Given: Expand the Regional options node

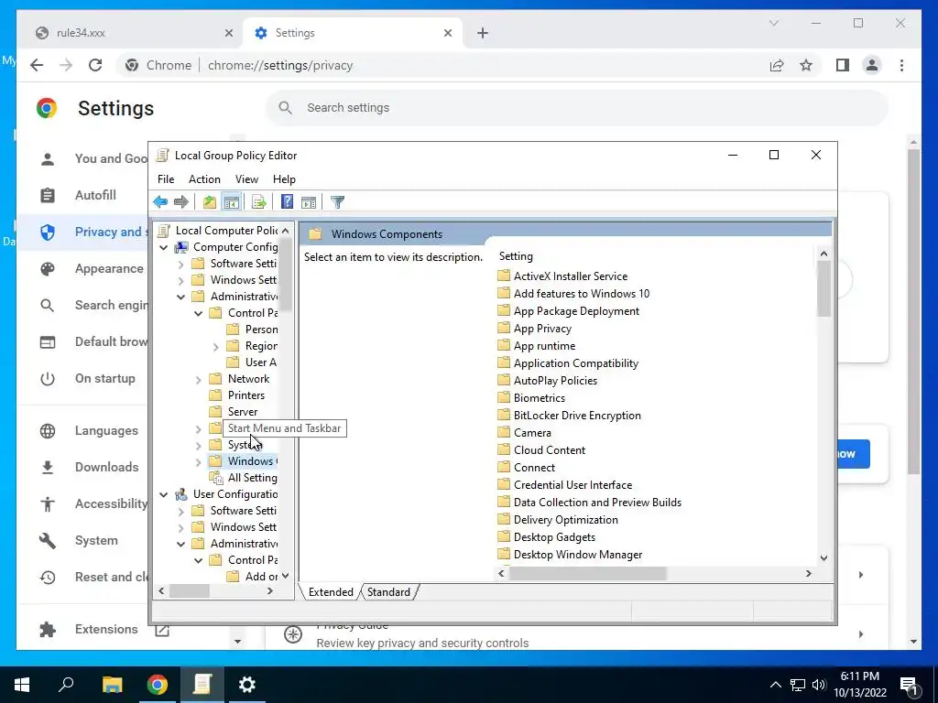Looking at the screenshot, I should pos(215,346).
